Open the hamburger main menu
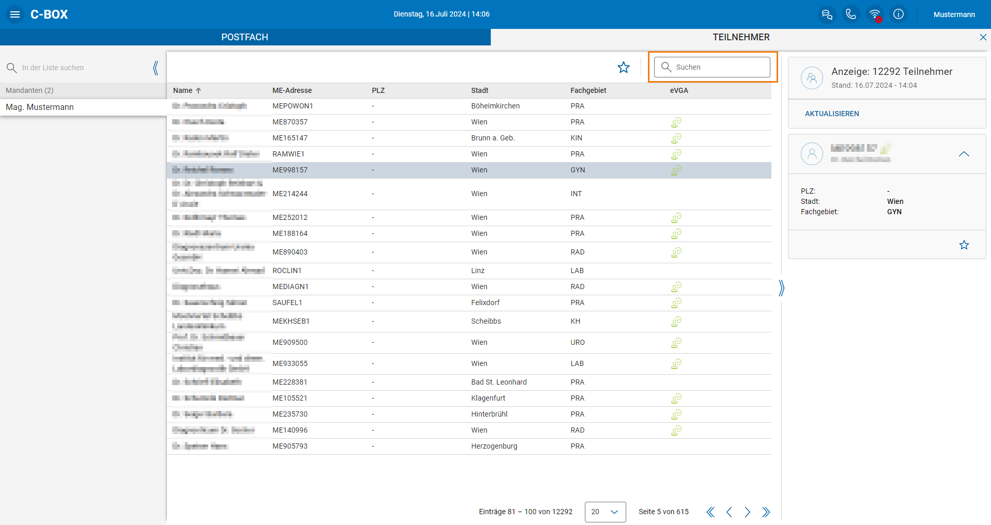Image resolution: width=991 pixels, height=525 pixels. (15, 14)
